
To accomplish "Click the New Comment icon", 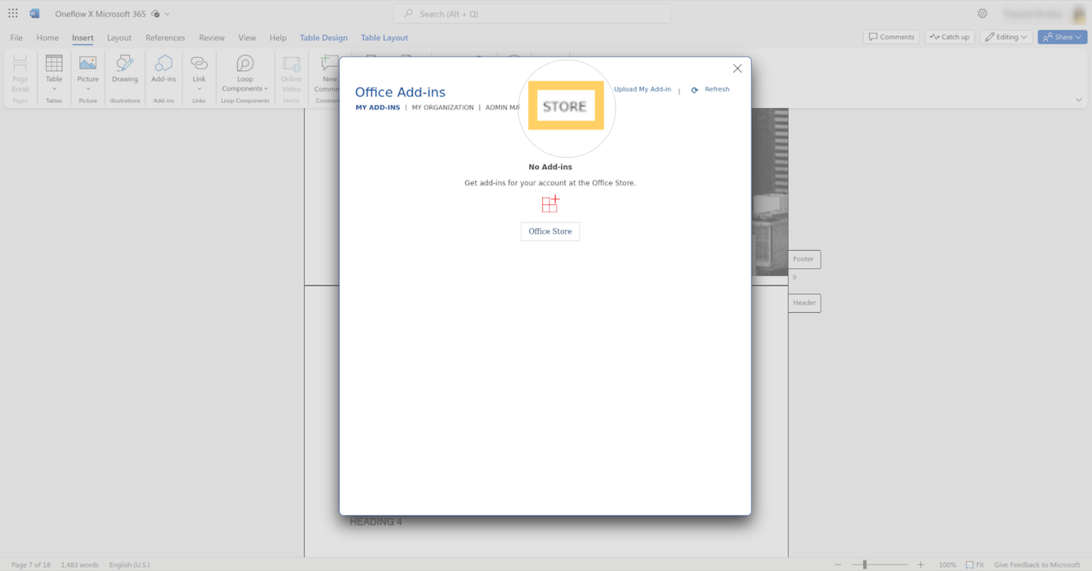I will point(328,74).
